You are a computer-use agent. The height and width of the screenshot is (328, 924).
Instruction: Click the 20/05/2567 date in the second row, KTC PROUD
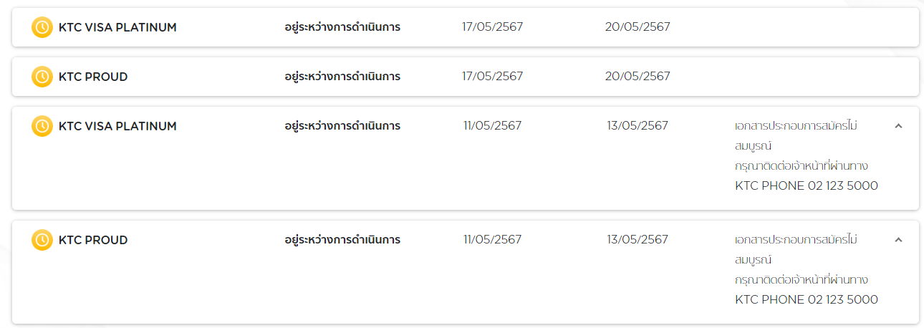click(x=637, y=77)
